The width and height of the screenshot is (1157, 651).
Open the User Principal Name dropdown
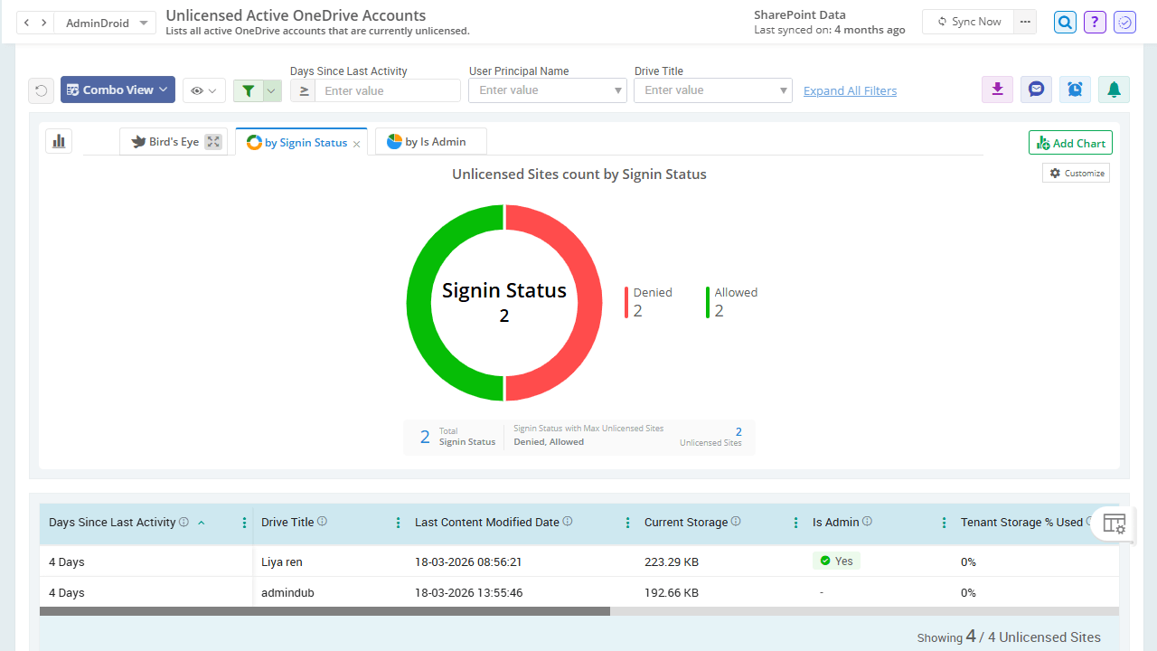coord(548,90)
